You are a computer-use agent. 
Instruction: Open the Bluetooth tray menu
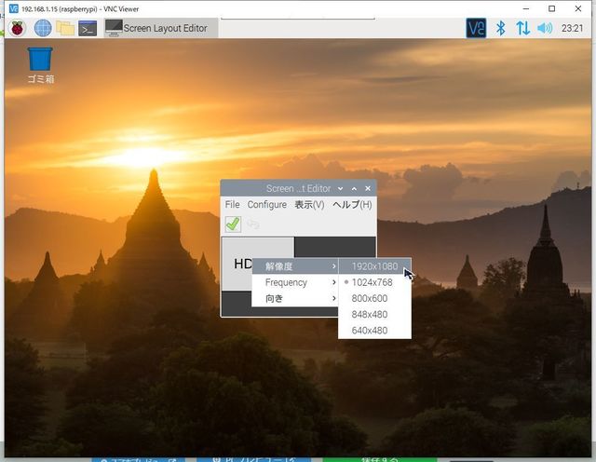501,28
